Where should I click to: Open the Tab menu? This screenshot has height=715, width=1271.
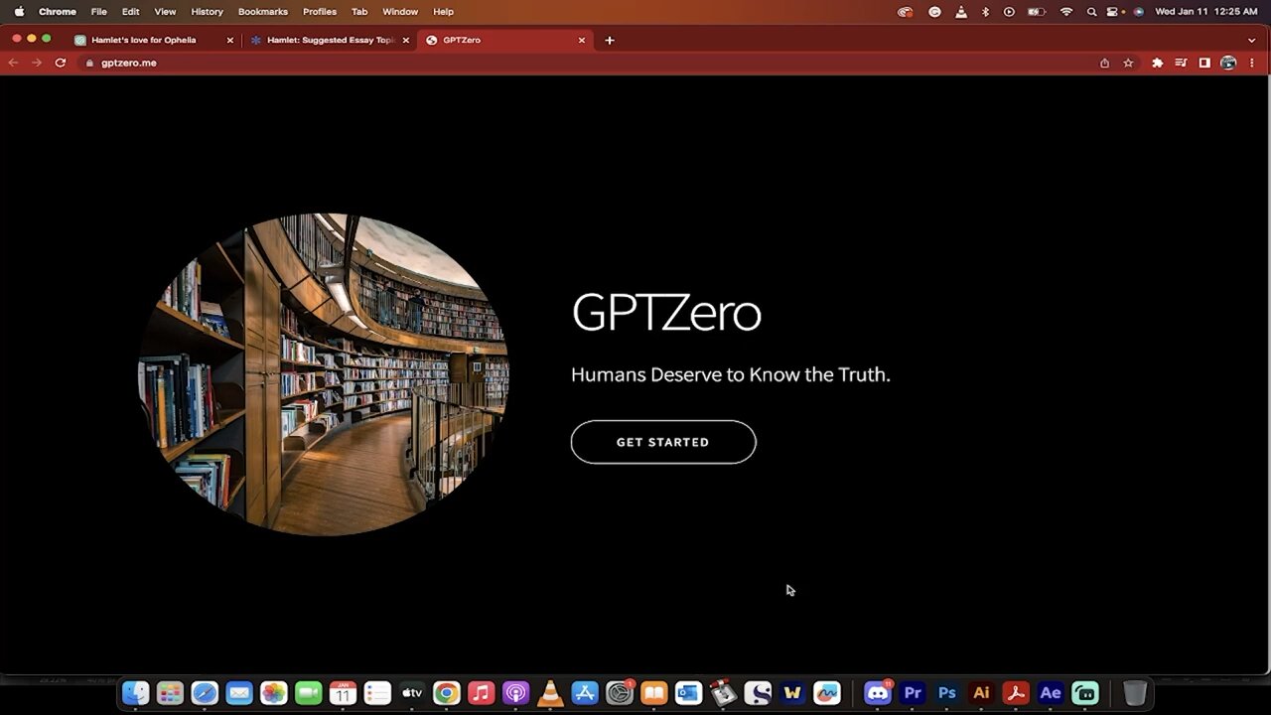click(x=359, y=12)
